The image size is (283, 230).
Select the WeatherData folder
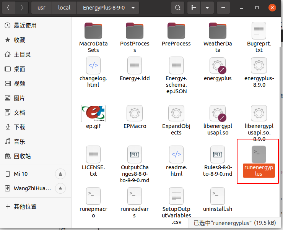pyautogui.click(x=218, y=37)
